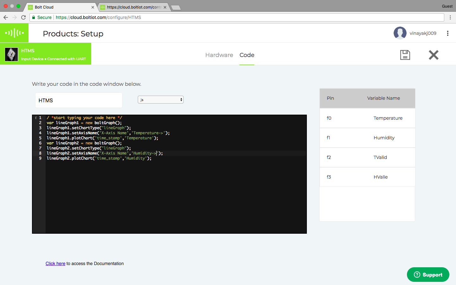Click the vinayakj009 profile avatar
Image resolution: width=456 pixels, height=285 pixels.
(x=400, y=33)
